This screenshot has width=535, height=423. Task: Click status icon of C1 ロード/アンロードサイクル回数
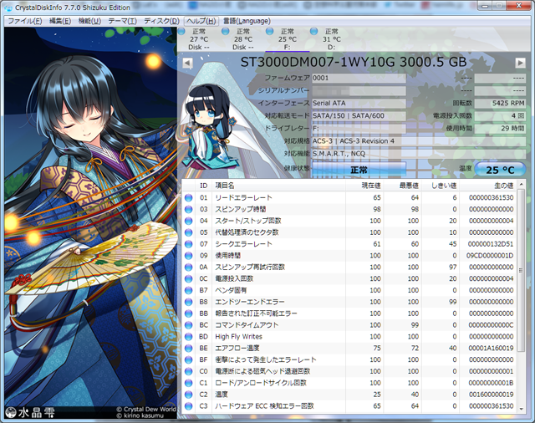click(188, 384)
